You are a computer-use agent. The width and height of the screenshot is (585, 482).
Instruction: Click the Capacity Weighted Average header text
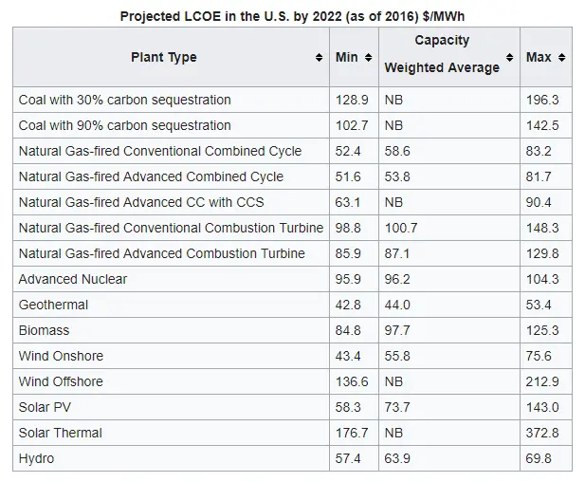(x=442, y=54)
